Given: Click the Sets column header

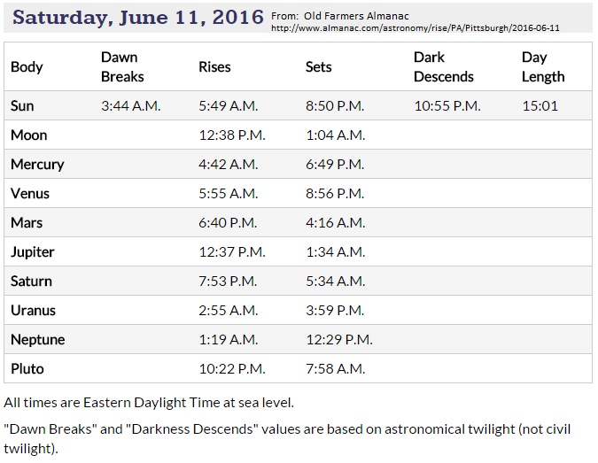Looking at the screenshot, I should [x=318, y=66].
